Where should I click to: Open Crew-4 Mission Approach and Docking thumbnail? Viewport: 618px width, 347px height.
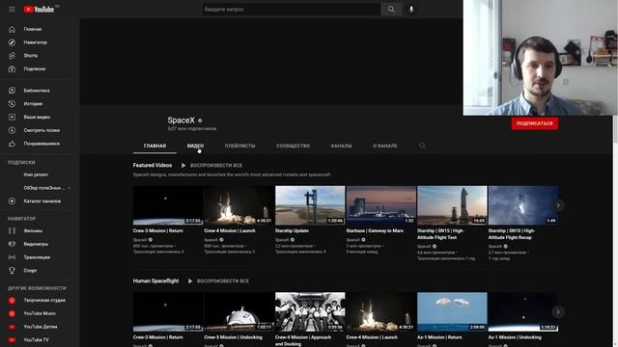tap(310, 311)
